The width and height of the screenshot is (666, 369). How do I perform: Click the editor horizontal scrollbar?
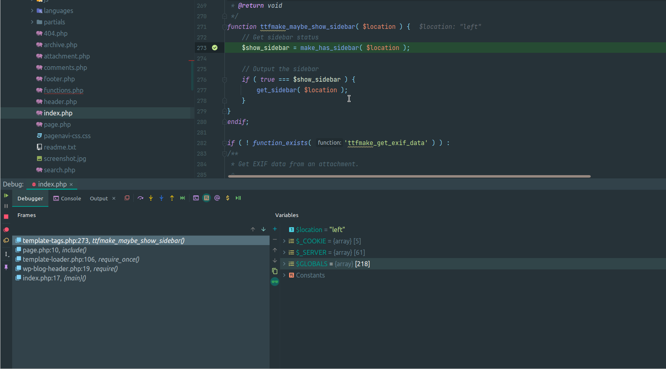point(409,176)
